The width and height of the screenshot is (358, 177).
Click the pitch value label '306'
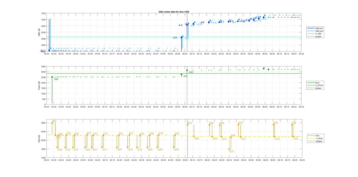(x=56, y=79)
